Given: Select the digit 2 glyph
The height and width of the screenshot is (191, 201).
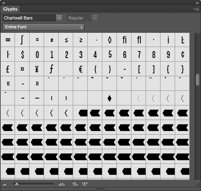Looking at the screenshot, I should pyautogui.click(x=66, y=54).
